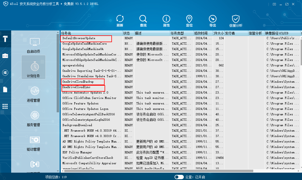This screenshot has width=302, height=180.
Task: Sort by the 任务类型 column header
Action: pos(182,33)
